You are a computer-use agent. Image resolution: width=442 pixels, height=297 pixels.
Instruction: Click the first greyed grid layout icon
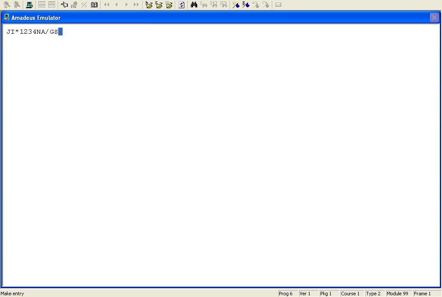tap(42, 5)
